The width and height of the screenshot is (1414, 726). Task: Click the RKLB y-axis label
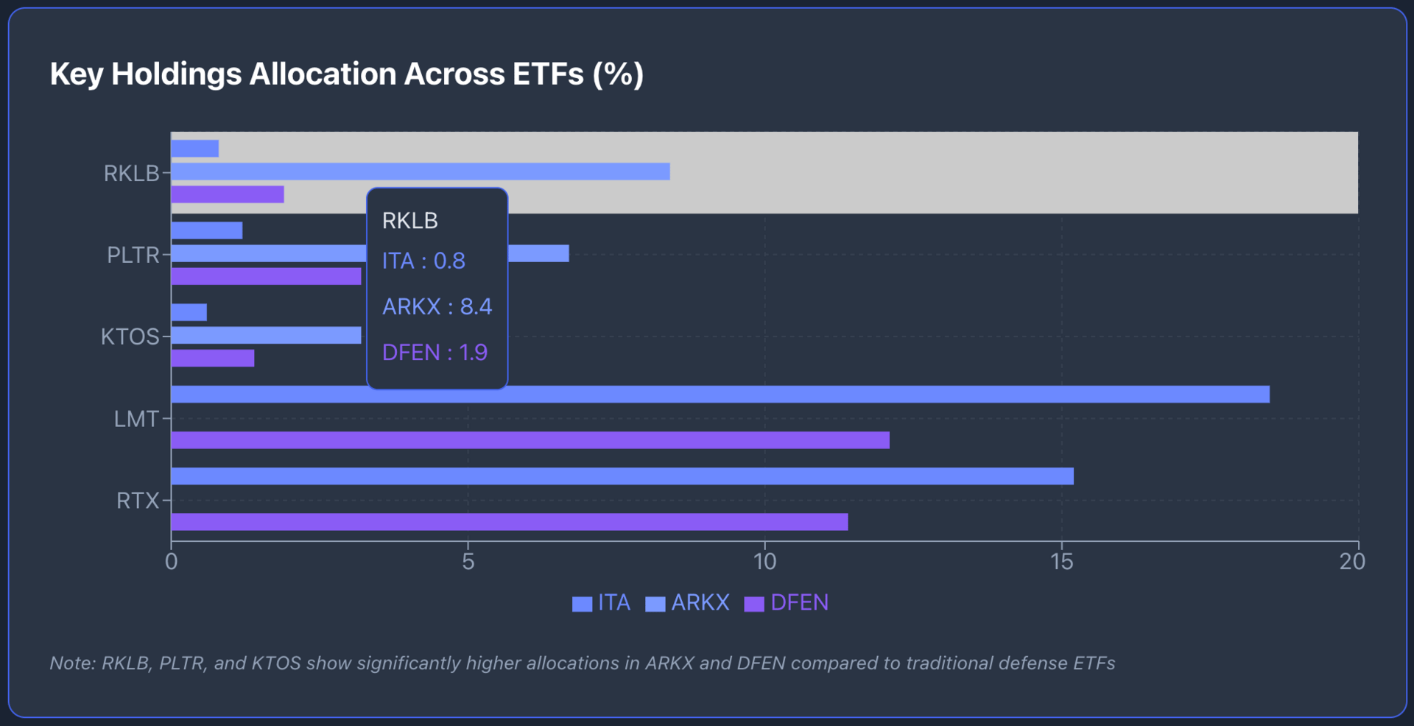point(131,174)
